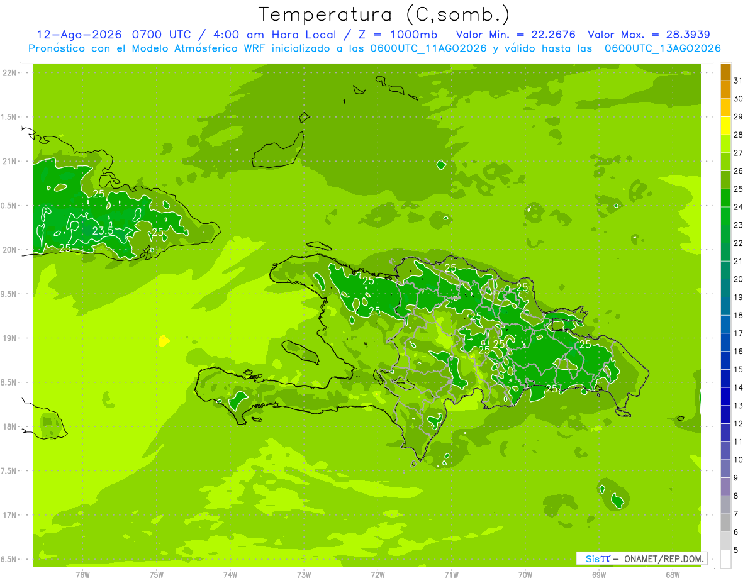The width and height of the screenshot is (755, 583).
Task: Click the "70W" longitude axis label
Action: [525, 574]
